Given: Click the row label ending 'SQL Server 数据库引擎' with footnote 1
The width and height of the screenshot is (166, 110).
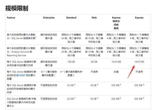Looking at the screenshot, I should (x=21, y=37).
